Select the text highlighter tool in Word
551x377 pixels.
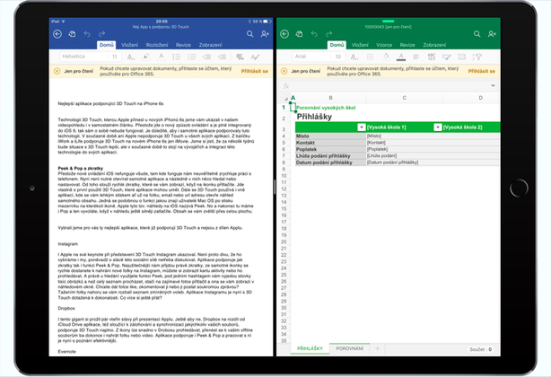click(x=146, y=57)
